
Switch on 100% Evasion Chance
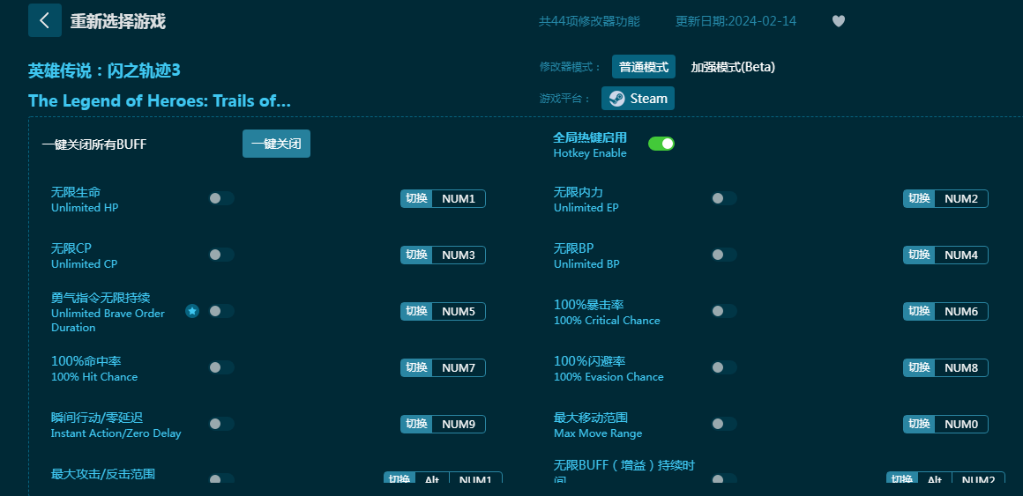point(724,367)
